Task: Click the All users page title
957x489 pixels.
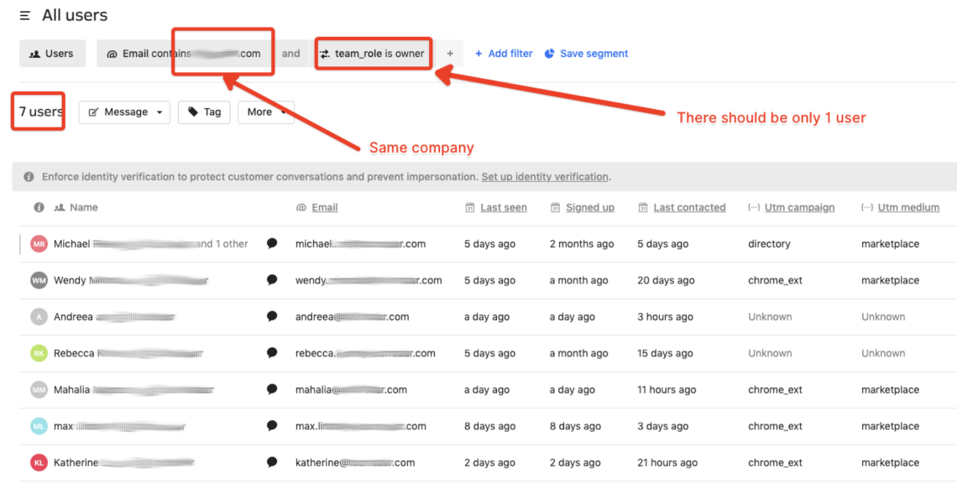Action: tap(75, 15)
